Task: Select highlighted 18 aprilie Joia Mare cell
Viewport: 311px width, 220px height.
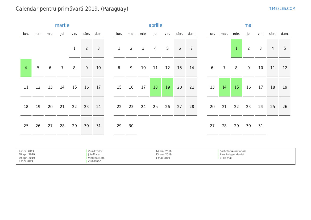Action: point(155,87)
